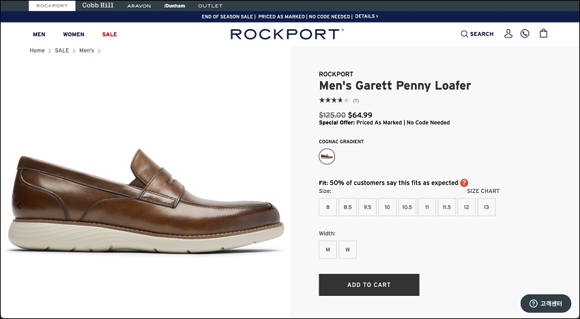Show previous product image arrow
This screenshot has height=319, width=580.
click(x=19, y=206)
